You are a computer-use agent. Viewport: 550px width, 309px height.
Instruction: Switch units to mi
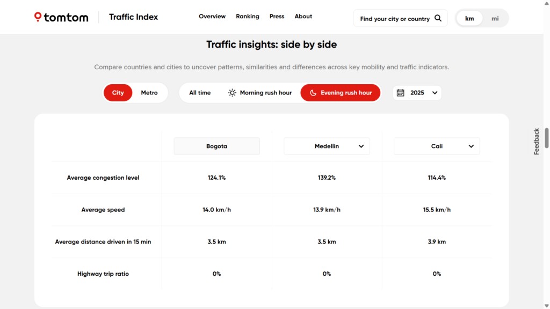(x=495, y=18)
